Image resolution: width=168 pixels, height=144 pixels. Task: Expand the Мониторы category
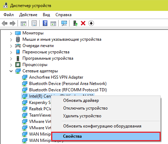(11, 33)
